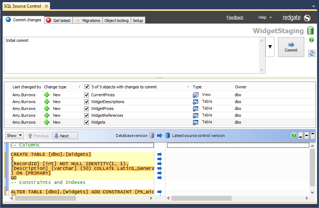
Task: Click the Last changed by column header
Action: (x=27, y=87)
